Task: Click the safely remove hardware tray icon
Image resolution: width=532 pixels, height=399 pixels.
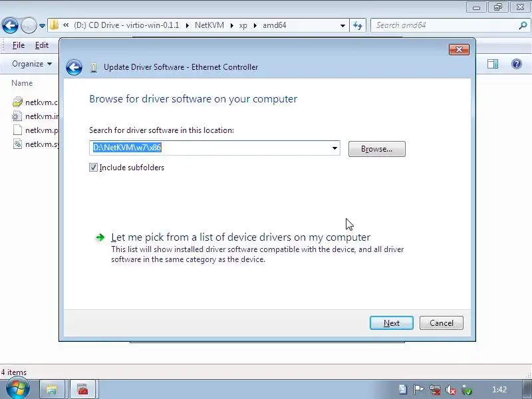Action: pyautogui.click(x=467, y=390)
